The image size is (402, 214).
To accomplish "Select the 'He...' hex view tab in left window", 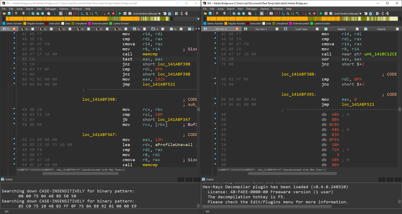I will 139,29.
